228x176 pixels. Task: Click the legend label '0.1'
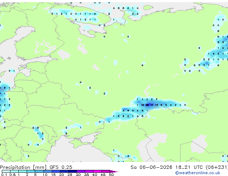(4, 175)
